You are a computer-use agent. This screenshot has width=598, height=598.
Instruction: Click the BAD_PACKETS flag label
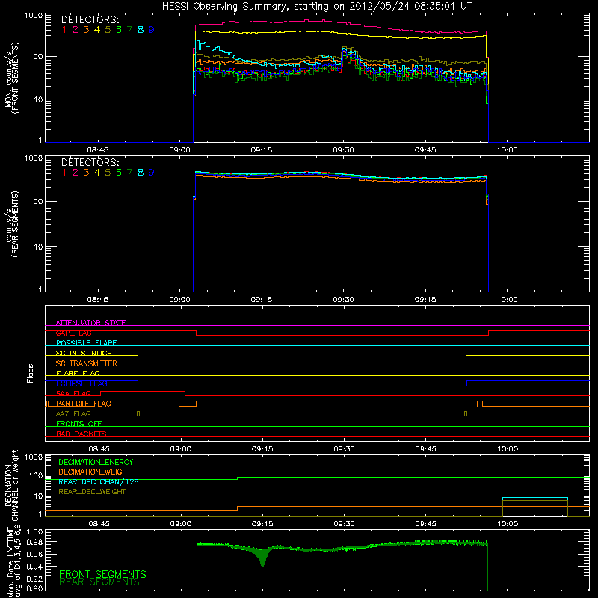point(81,434)
